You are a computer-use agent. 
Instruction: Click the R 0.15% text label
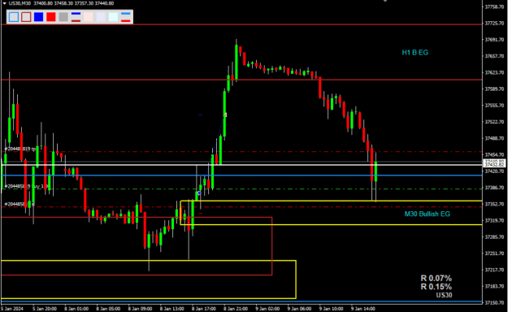436,286
